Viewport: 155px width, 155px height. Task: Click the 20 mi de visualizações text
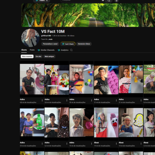tap(77, 102)
